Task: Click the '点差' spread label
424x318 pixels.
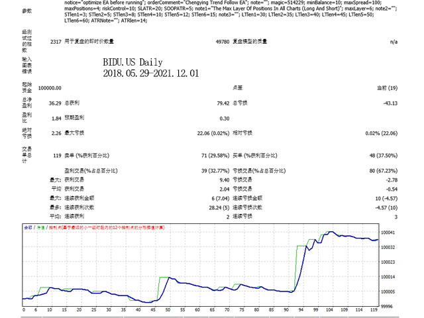Action: point(237,88)
